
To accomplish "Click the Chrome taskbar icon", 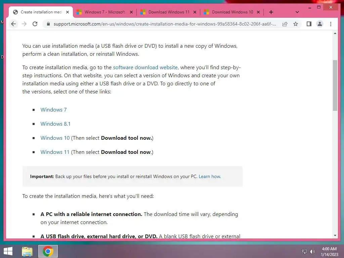I will [48, 251].
